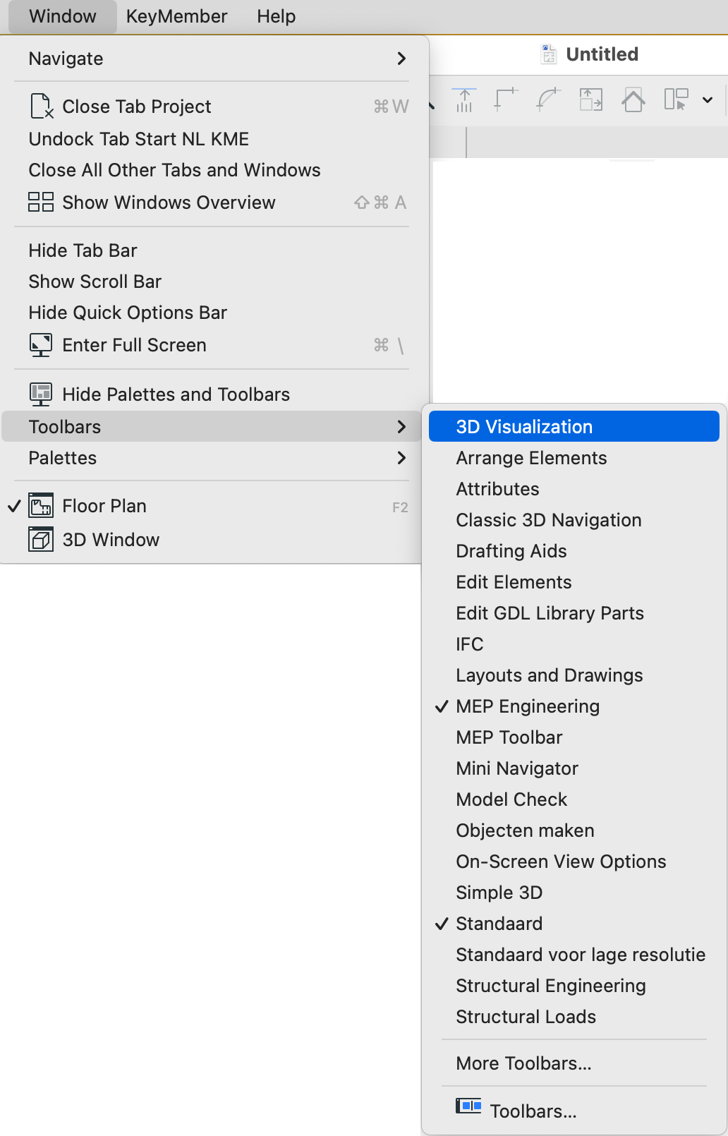Image resolution: width=728 pixels, height=1136 pixels.
Task: Open the toolbar overflow chevron dropdown
Action: tap(708, 100)
